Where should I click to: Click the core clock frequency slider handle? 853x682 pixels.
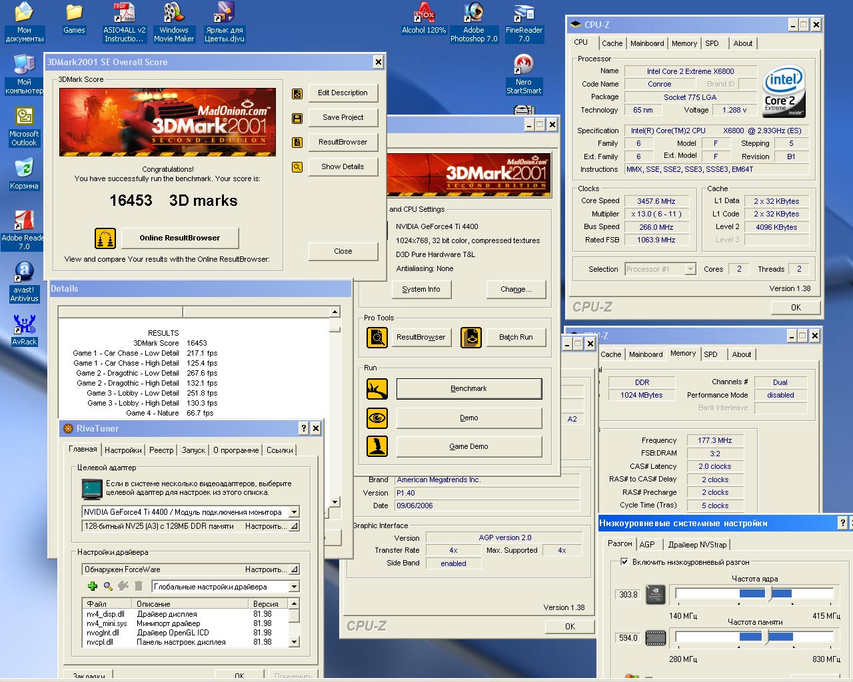769,593
